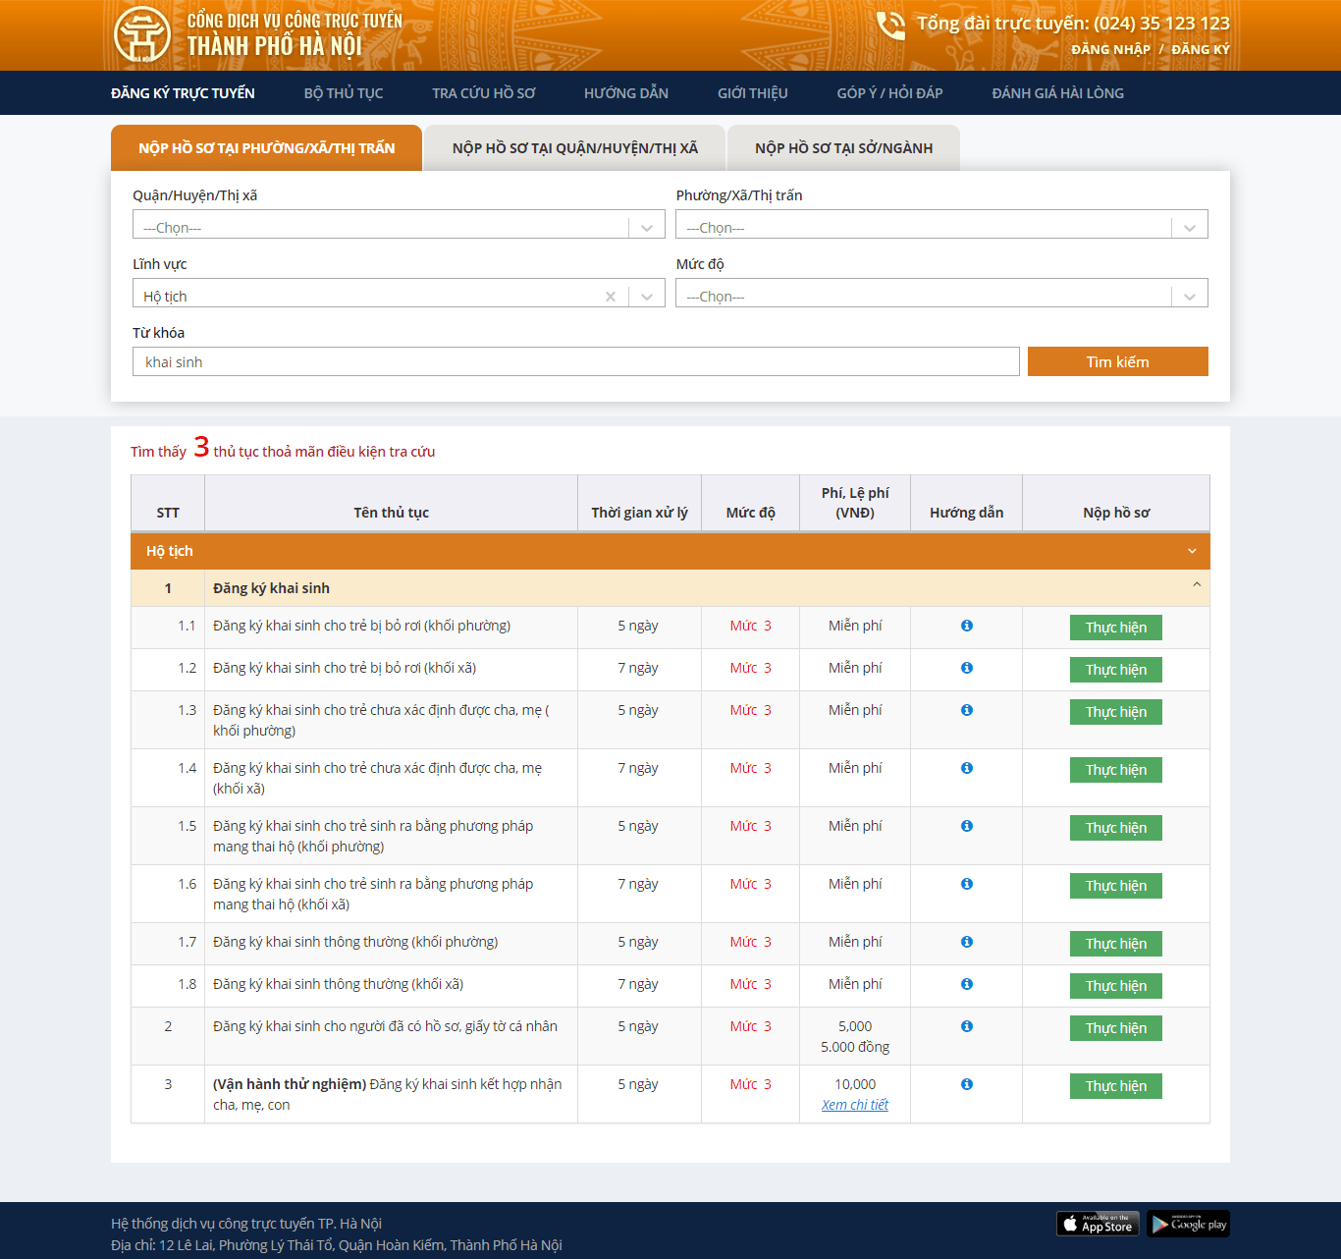Collapse the Đăng ký khai sinh row
Screen dimensions: 1341x1259
tap(1196, 585)
